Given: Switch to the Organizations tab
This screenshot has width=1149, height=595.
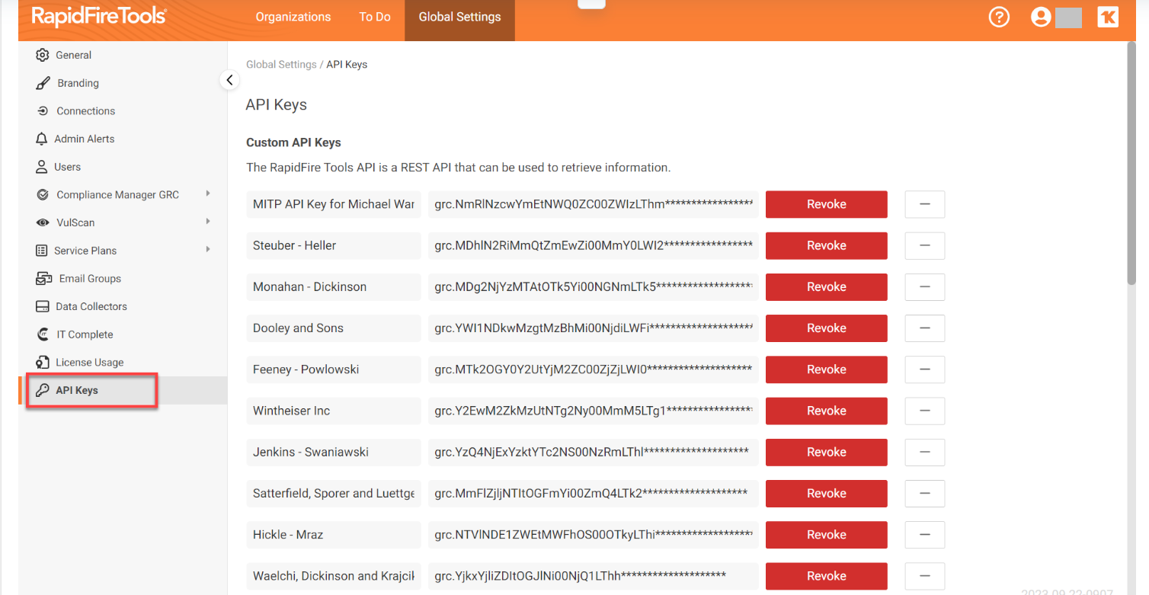Looking at the screenshot, I should click(293, 17).
